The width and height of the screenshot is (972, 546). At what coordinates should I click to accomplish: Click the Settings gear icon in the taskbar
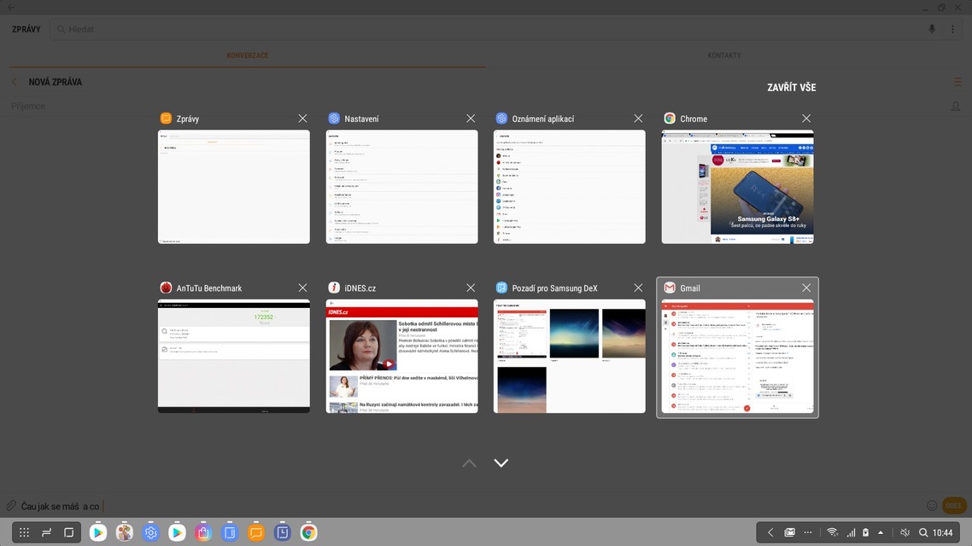click(x=150, y=532)
